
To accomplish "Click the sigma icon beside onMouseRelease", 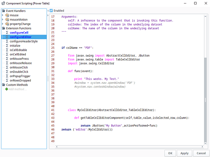I will (x=7, y=63).
